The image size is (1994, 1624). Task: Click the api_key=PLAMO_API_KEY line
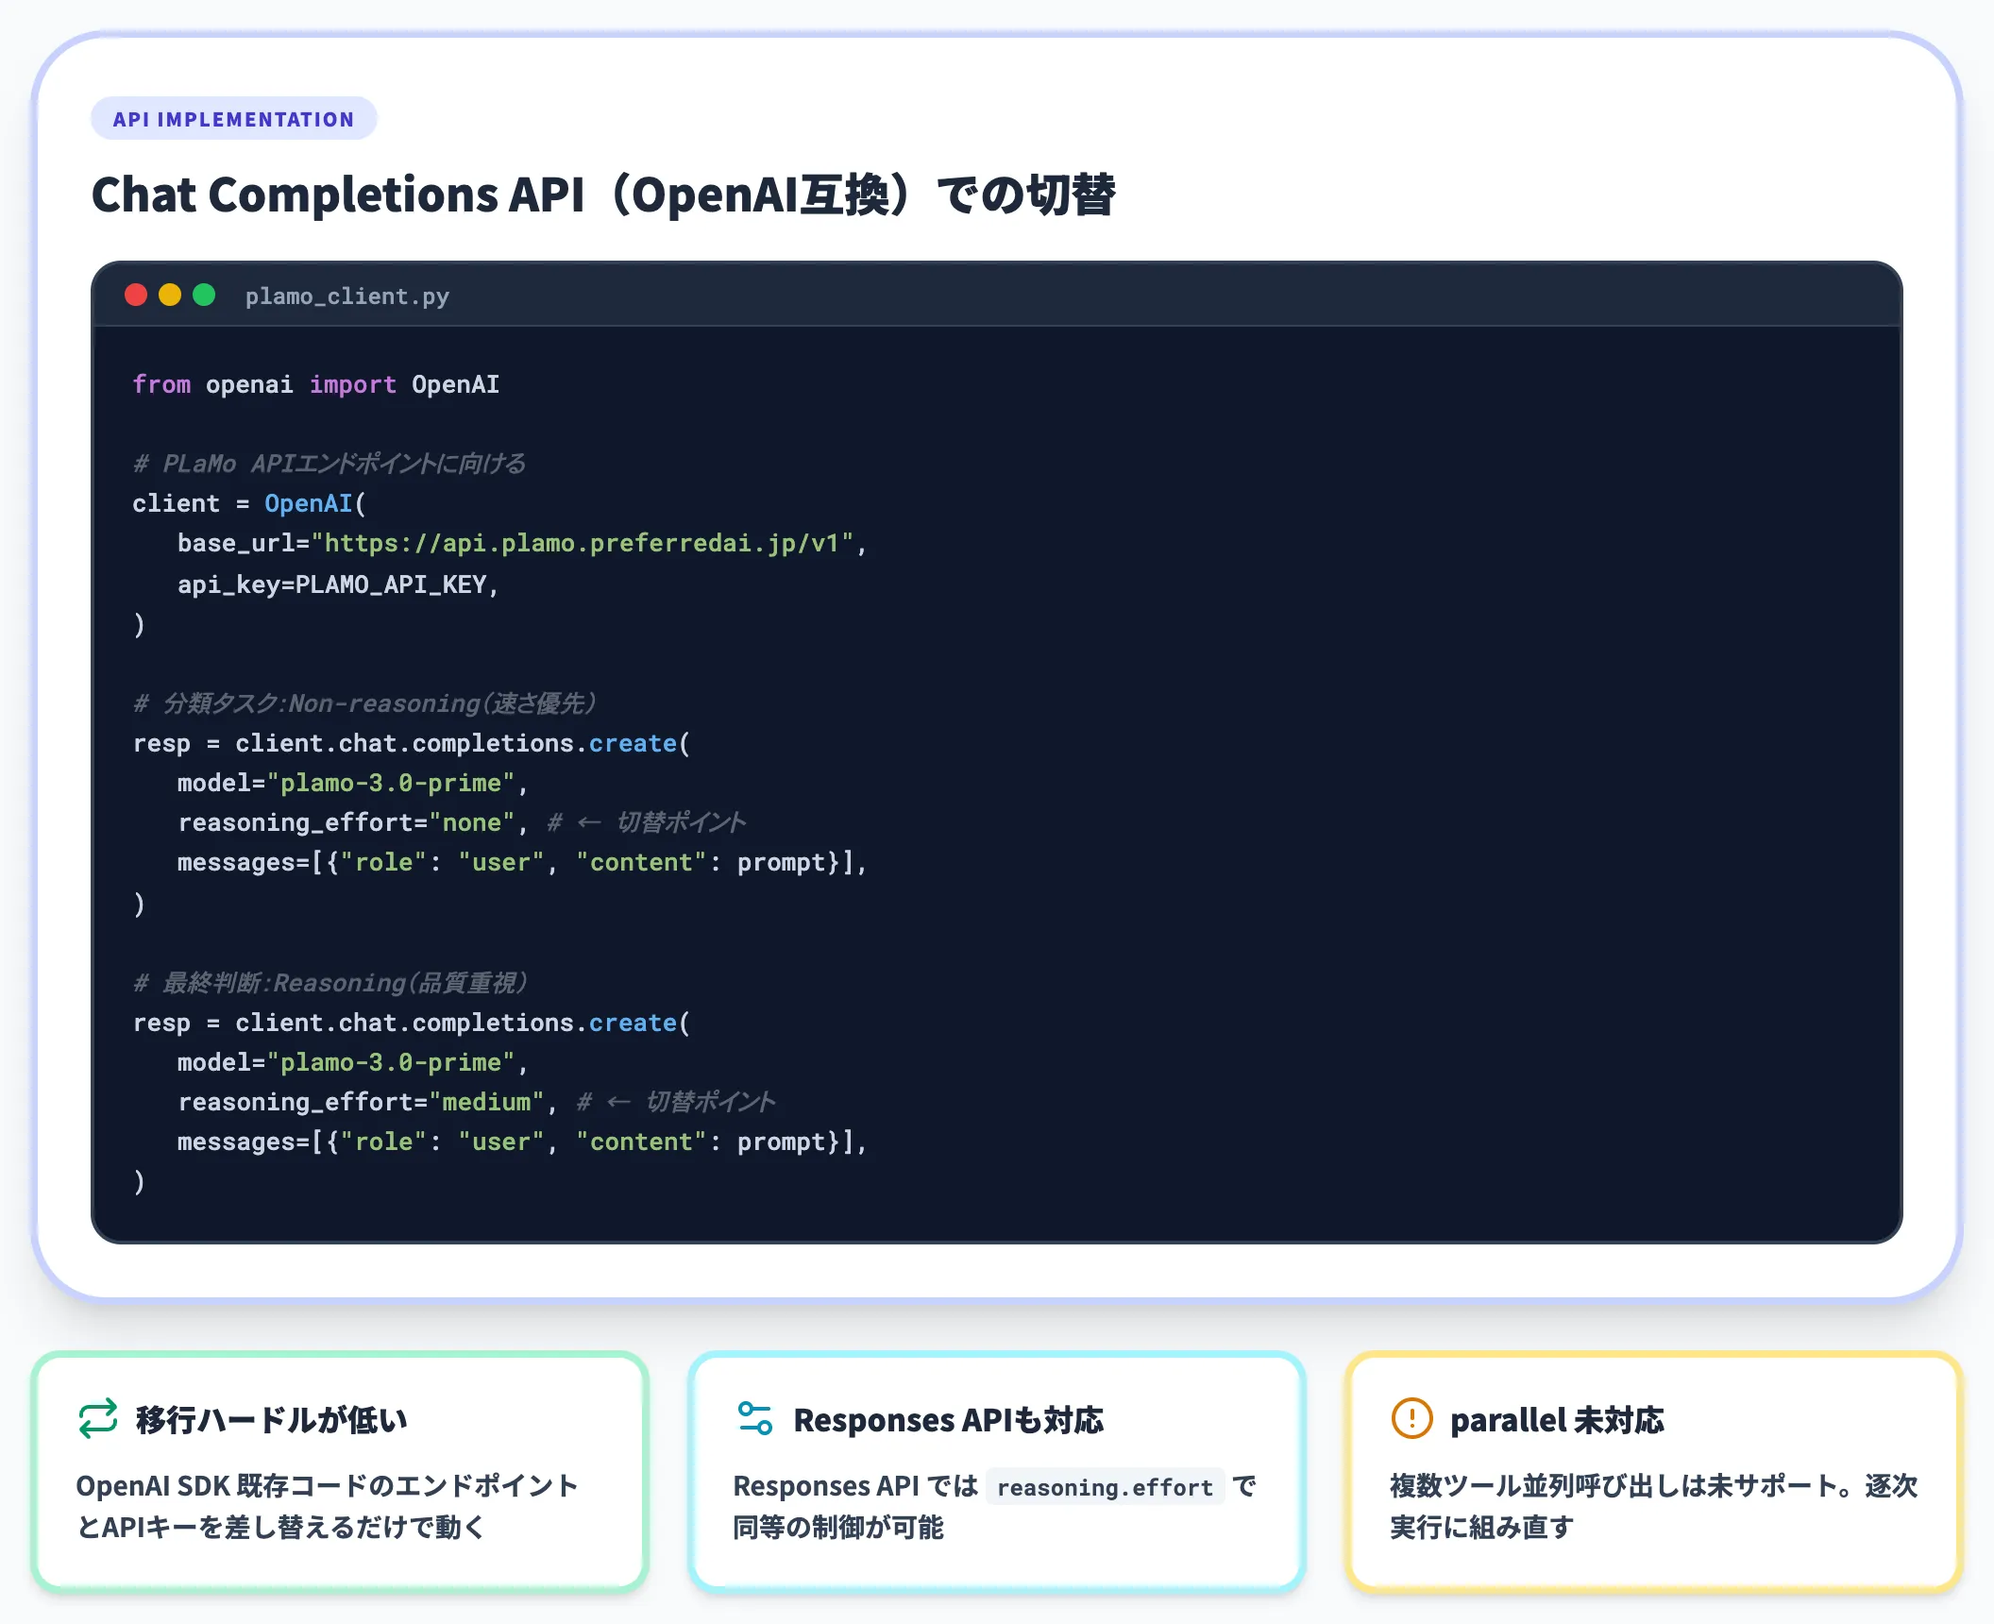click(x=338, y=585)
